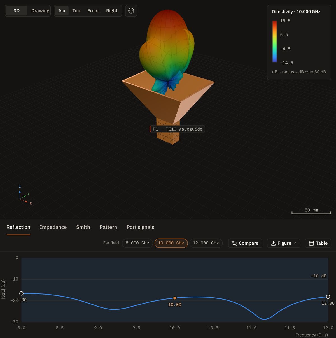336x338 pixels.
Task: Open the Impedance tab
Action: coord(53,227)
